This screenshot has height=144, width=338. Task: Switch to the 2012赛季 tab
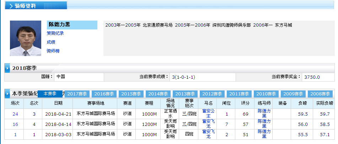pyautogui.click(x=212, y=94)
